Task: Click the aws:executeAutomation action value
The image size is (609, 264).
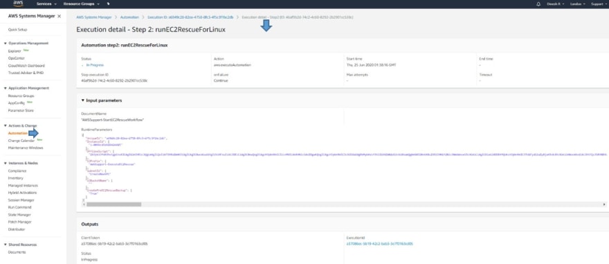Action: coord(233,65)
